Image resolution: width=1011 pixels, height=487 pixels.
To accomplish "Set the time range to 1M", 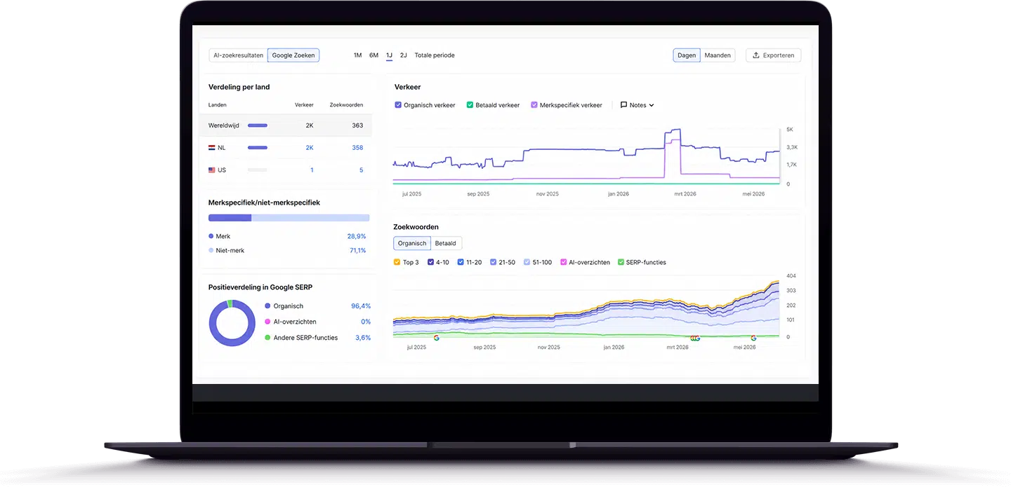I will point(357,55).
